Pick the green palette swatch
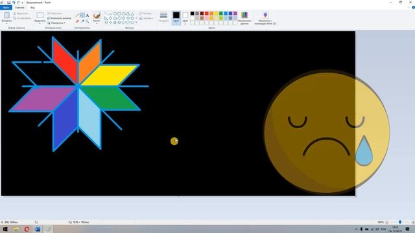This screenshot has height=233, width=415. coord(221,14)
